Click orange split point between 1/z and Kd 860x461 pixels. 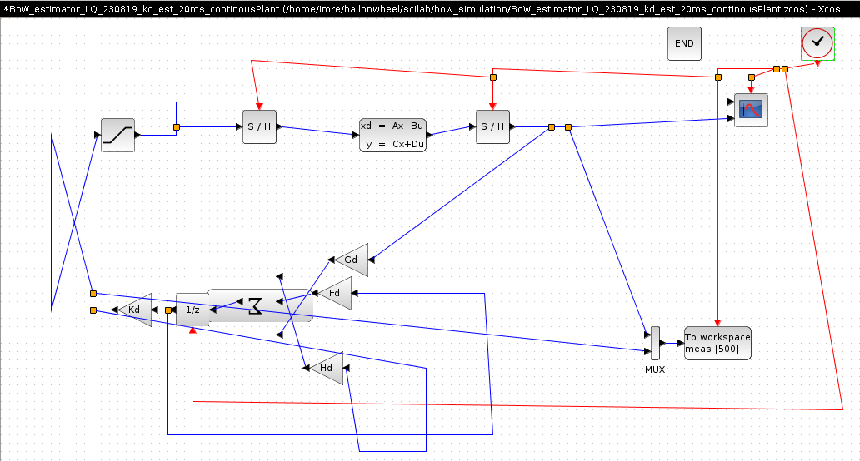[168, 310]
